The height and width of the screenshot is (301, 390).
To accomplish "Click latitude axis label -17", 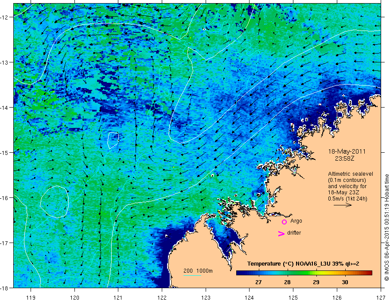I will click(x=5, y=243).
